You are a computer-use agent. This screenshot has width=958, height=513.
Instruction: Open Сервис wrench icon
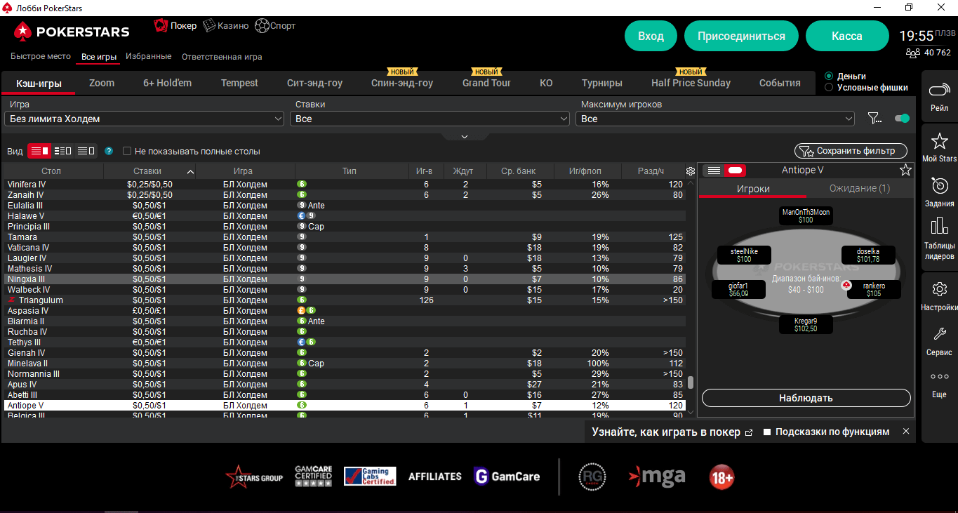tap(939, 335)
